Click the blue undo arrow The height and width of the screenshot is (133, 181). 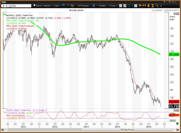click(64, 5)
